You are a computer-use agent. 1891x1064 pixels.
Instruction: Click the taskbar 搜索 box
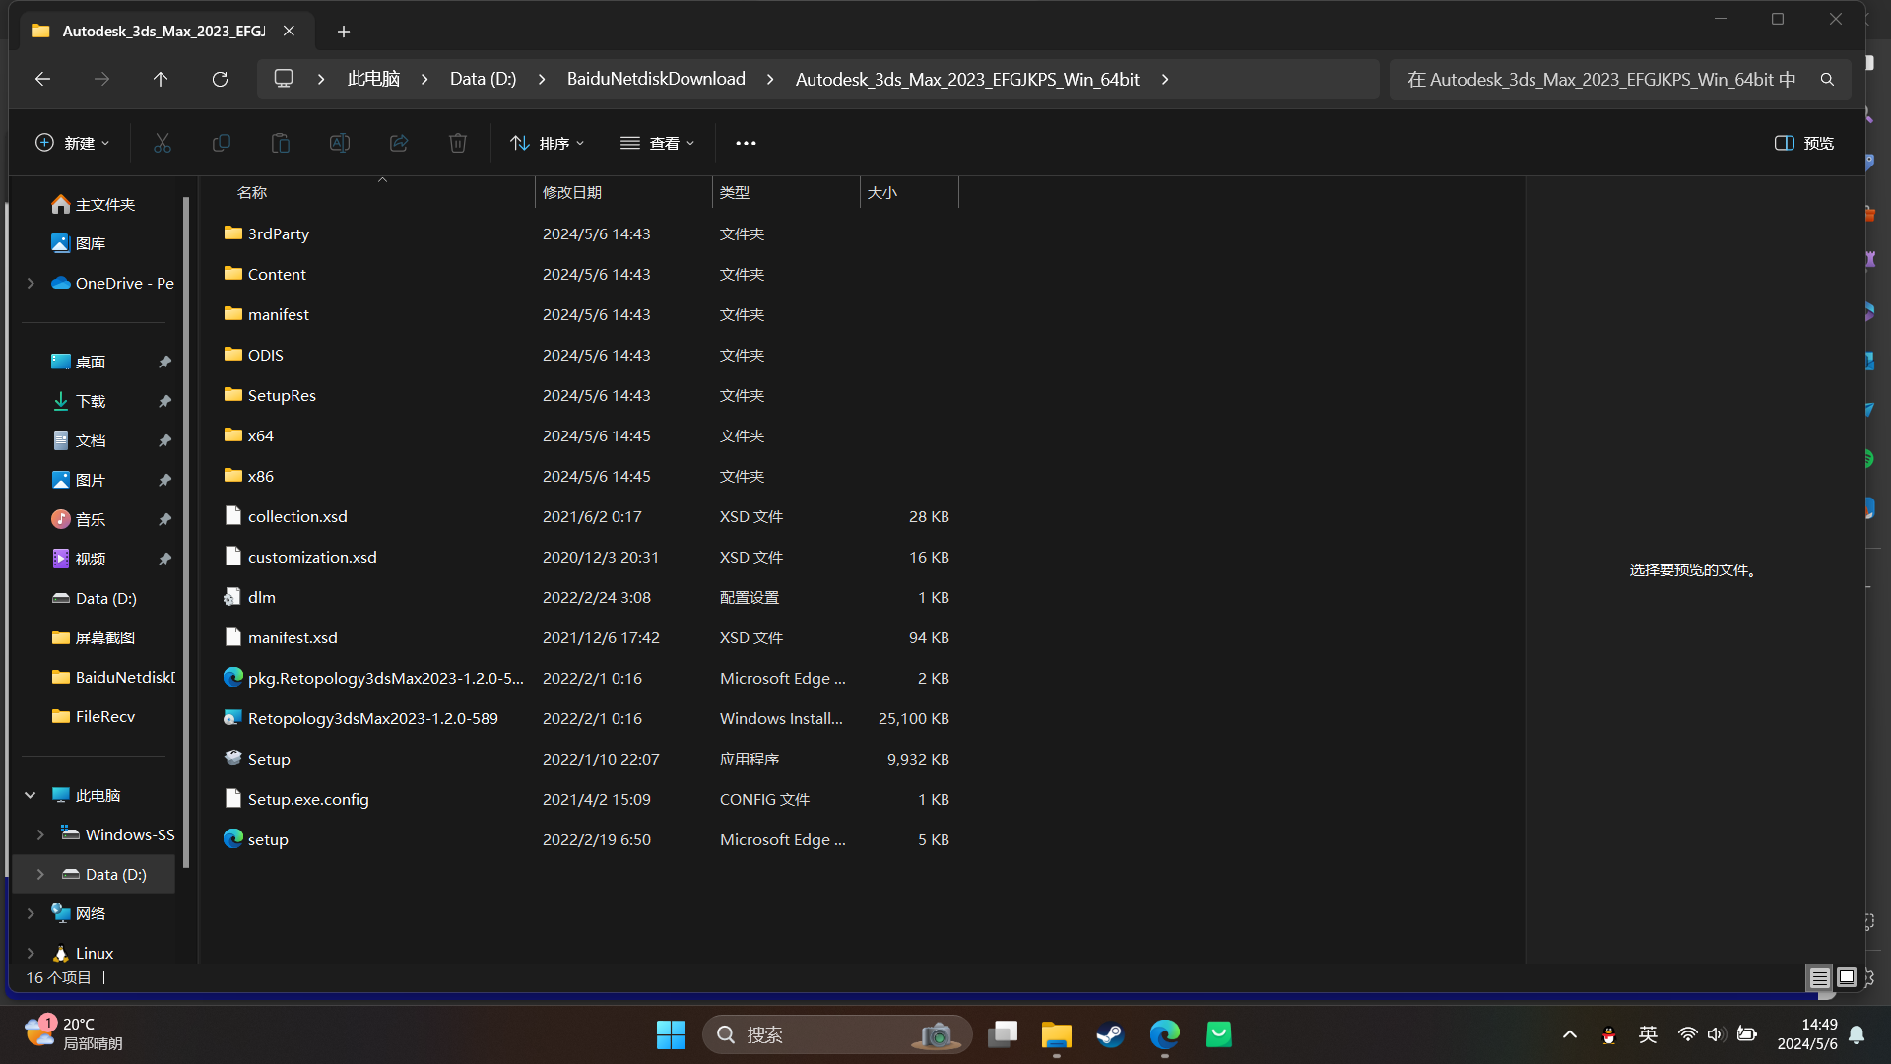point(837,1034)
